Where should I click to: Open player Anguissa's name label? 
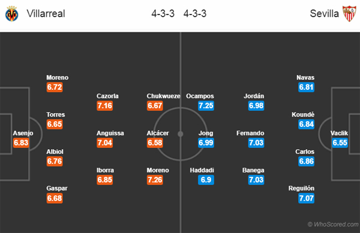coord(110,133)
